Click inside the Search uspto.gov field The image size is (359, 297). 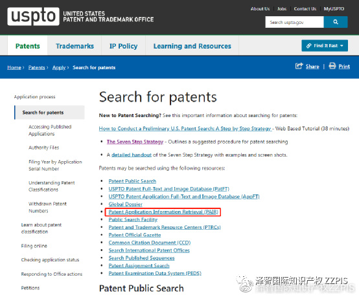click(294, 22)
